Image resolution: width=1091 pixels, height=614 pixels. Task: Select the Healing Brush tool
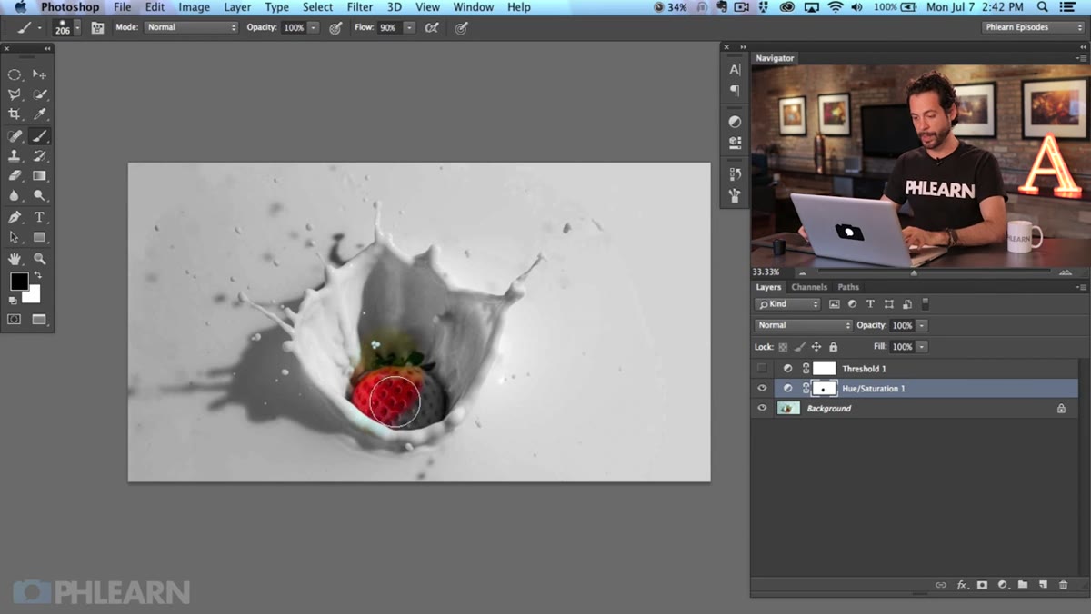[15, 136]
